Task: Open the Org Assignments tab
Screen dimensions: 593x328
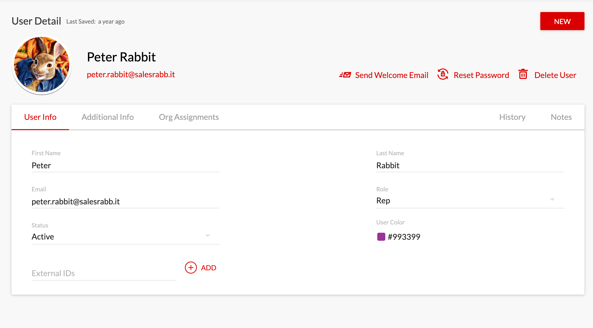Action: [x=189, y=117]
